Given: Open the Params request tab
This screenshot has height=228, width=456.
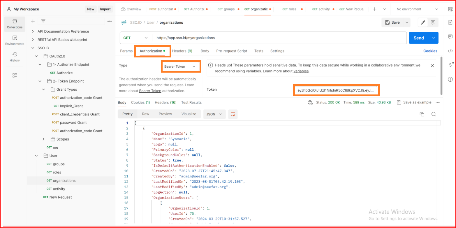Looking at the screenshot, I should point(126,51).
